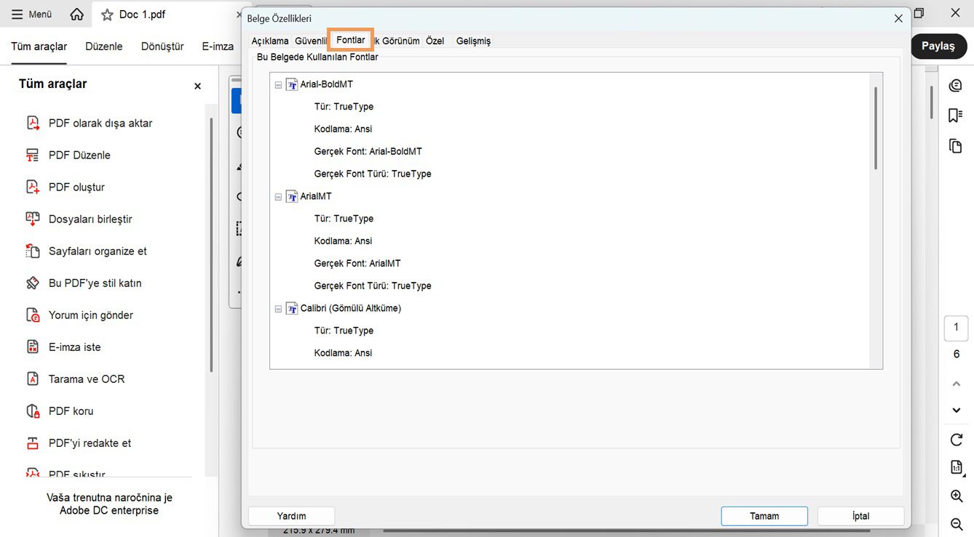Select the PDF oluştur tool
Image resolution: width=974 pixels, height=537 pixels.
coord(66,187)
